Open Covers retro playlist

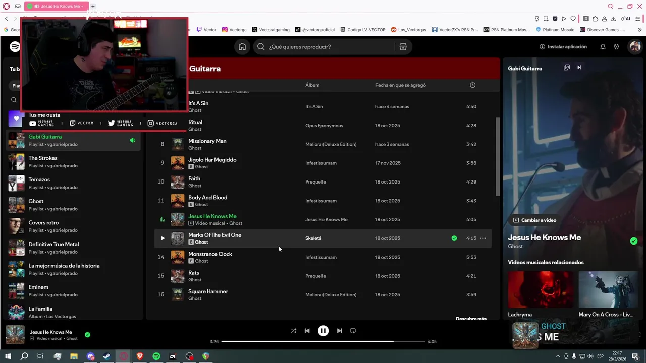click(x=74, y=226)
